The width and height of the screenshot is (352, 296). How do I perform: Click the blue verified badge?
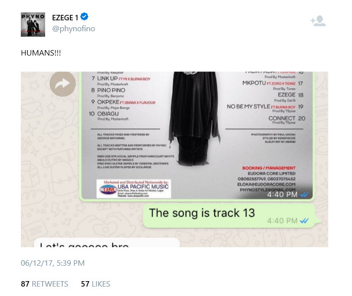click(84, 17)
